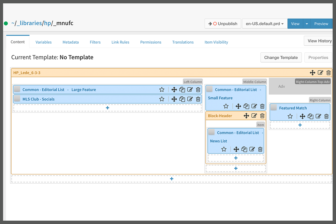The height and width of the screenshot is (224, 336).
Task: Click the move icon on HP_Lede_6-3-3 header
Action: (312, 73)
